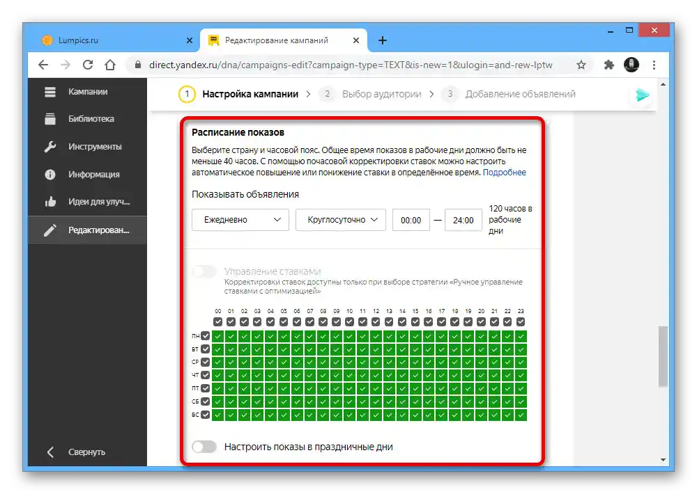Uncheck the hour 12 column checkbox
The height and width of the screenshot is (494, 697).
tap(376, 321)
